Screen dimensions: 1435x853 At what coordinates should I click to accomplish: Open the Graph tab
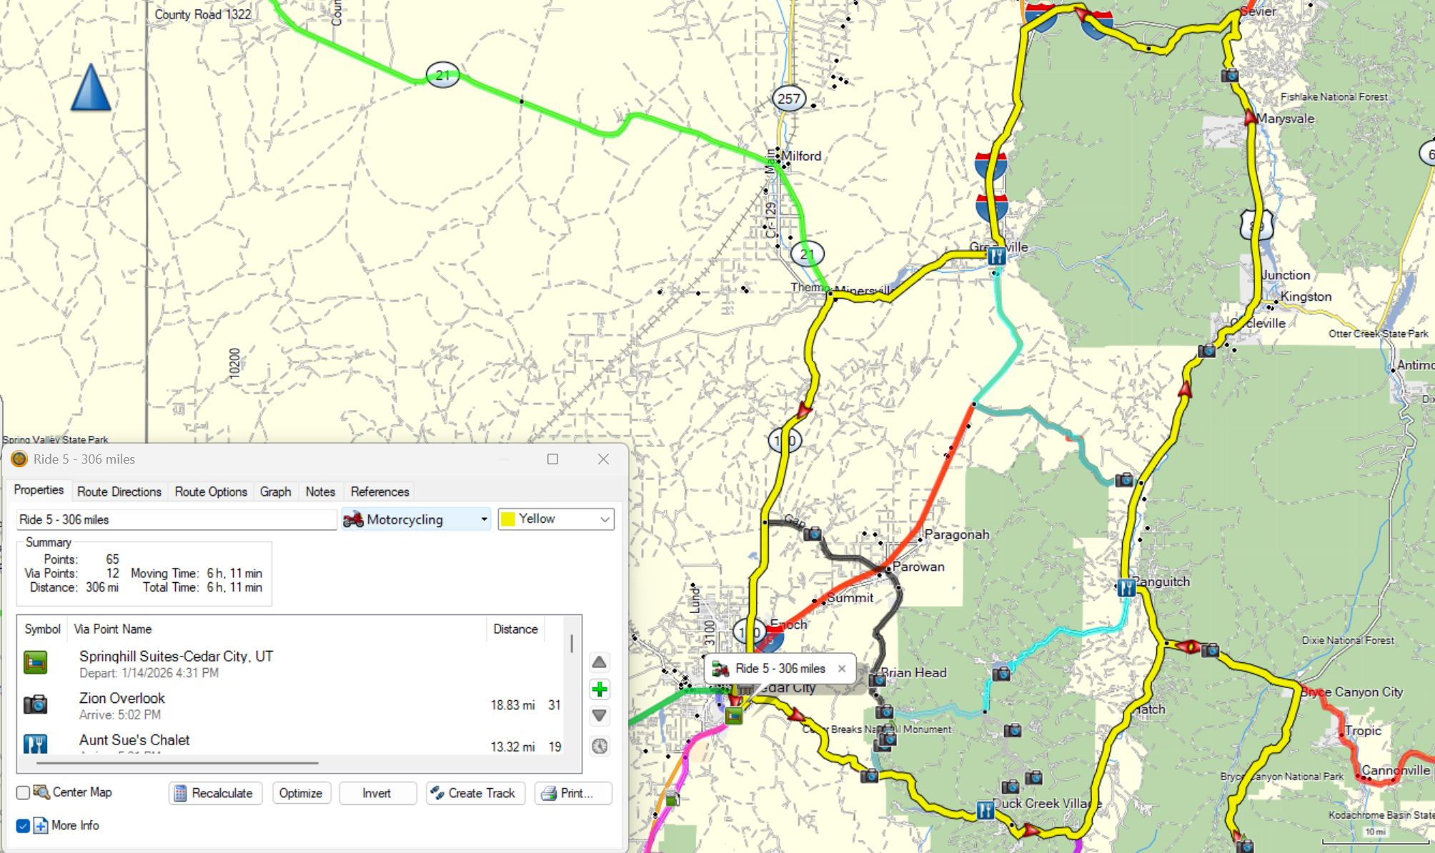click(275, 492)
